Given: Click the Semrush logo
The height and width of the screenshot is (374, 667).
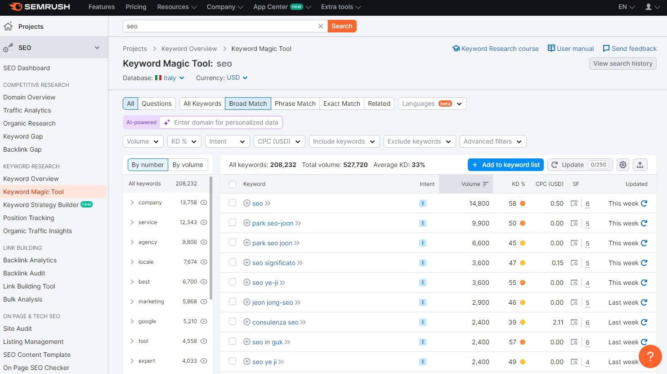Looking at the screenshot, I should pyautogui.click(x=40, y=7).
